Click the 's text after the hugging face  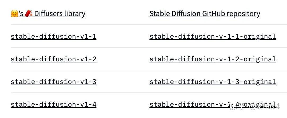21,14
